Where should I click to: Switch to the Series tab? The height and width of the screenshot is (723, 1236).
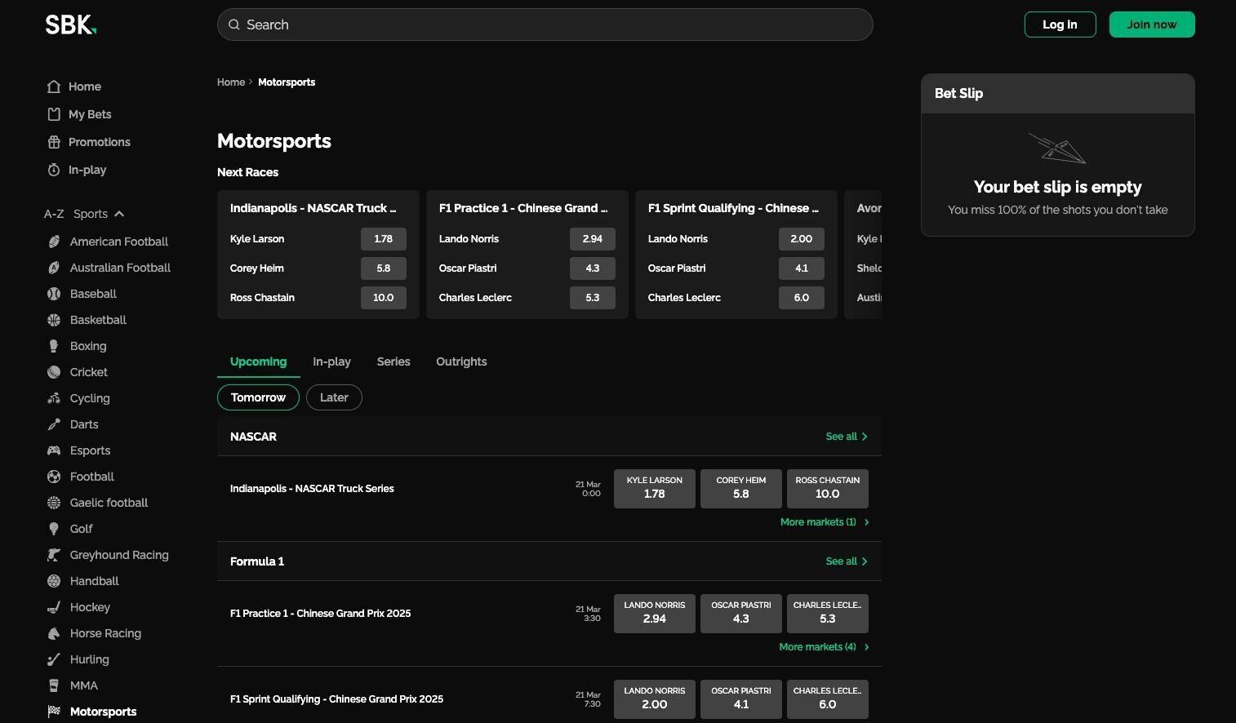tap(393, 361)
